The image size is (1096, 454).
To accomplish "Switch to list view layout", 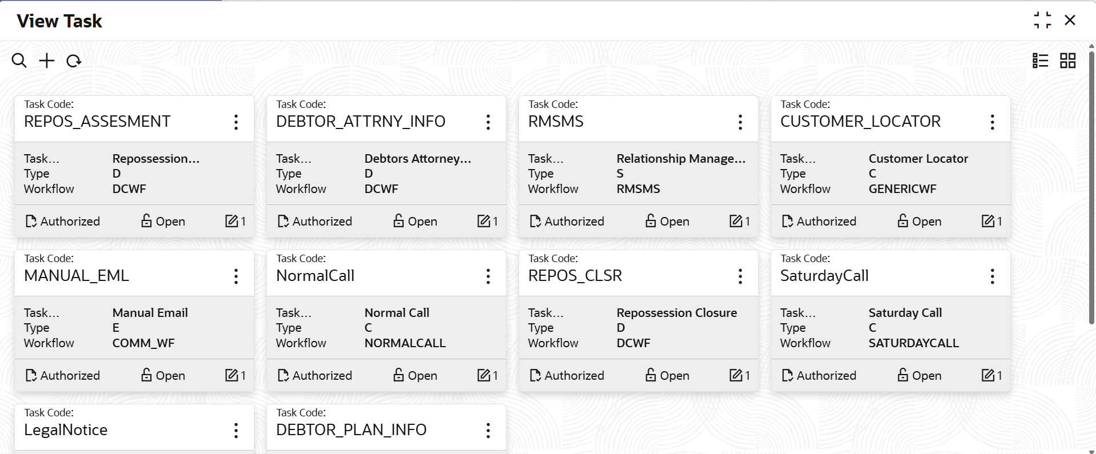I will pos(1041,61).
